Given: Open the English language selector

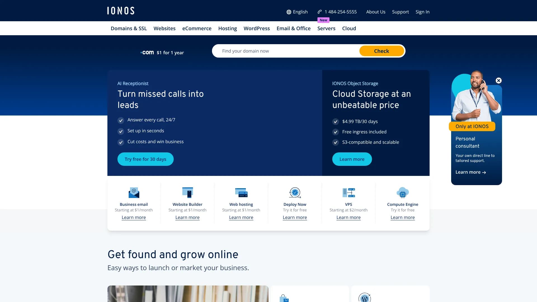Looking at the screenshot, I should (300, 12).
